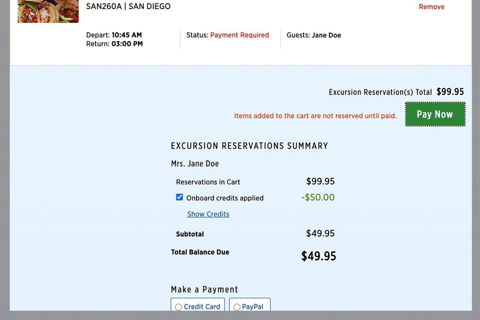Click the Make a Payment heading

tap(205, 290)
